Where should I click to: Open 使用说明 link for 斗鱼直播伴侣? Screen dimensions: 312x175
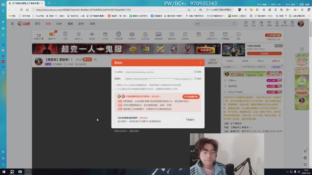click(x=156, y=96)
